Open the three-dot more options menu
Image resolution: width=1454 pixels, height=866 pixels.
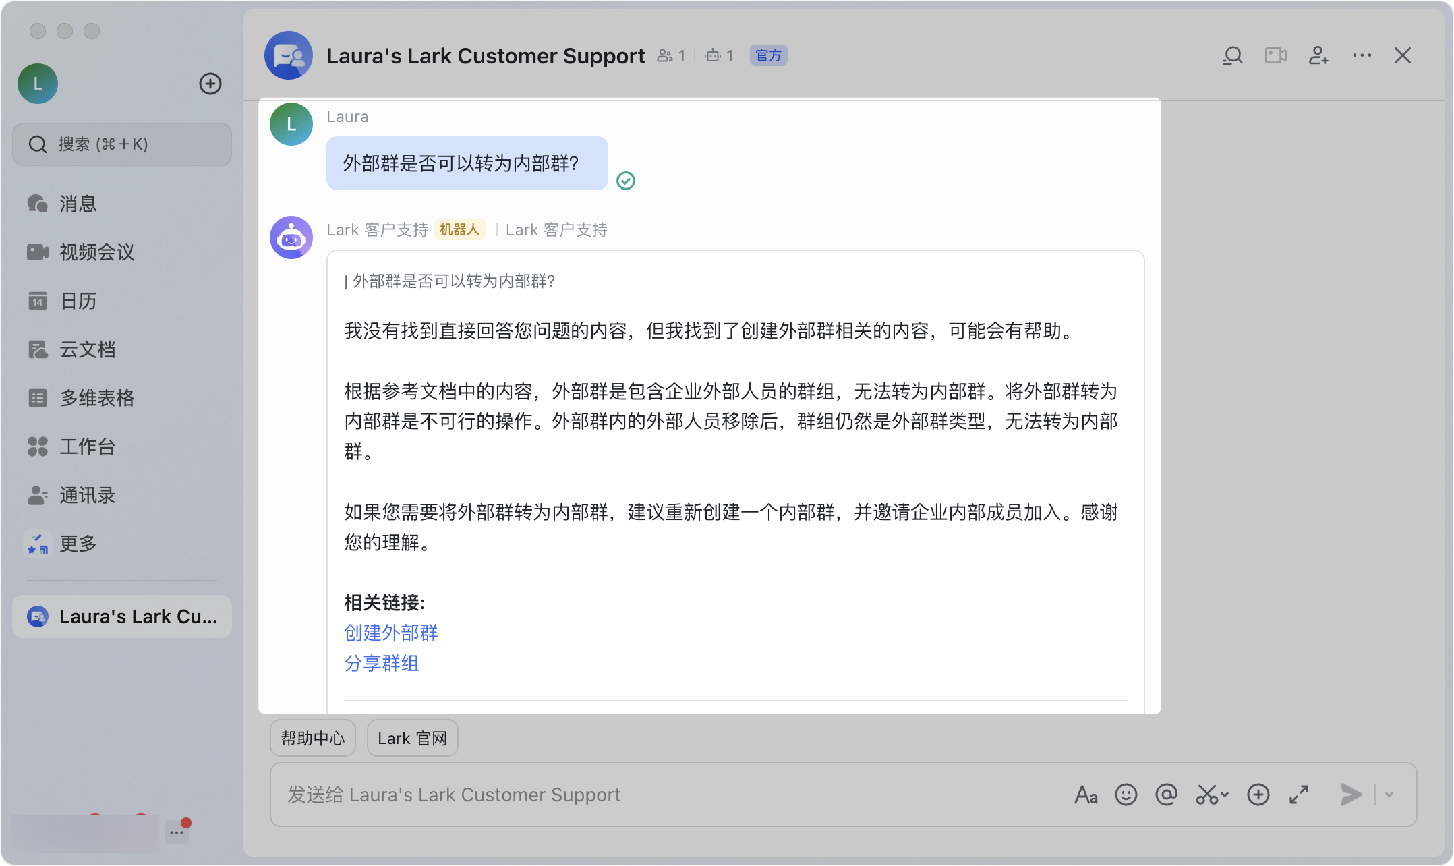[1362, 55]
